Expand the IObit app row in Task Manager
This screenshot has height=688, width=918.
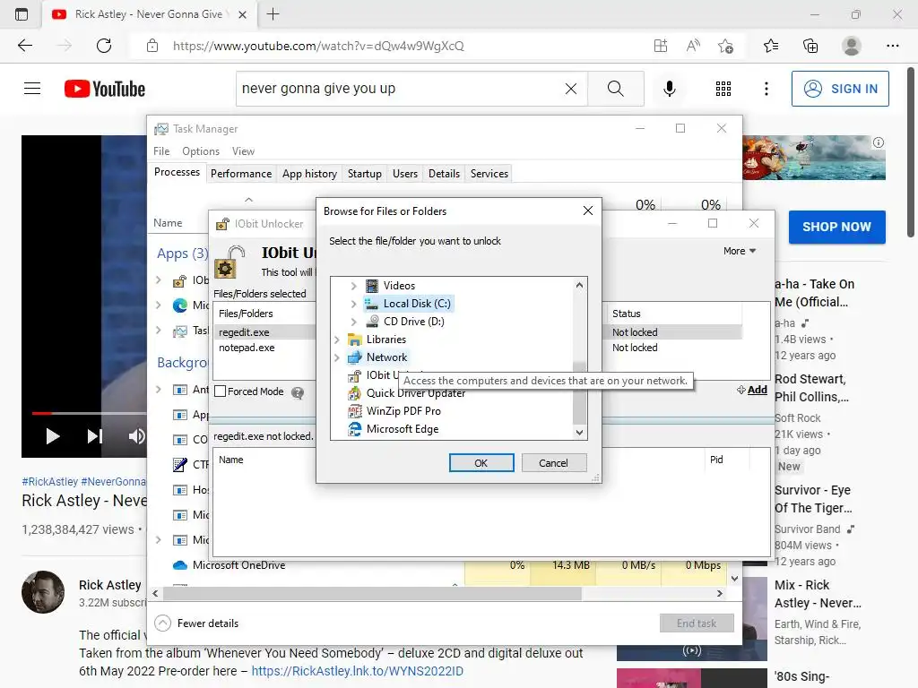(159, 280)
